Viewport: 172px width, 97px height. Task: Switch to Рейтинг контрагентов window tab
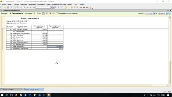(x=33, y=89)
